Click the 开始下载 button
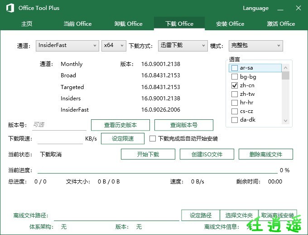The image size is (308, 235). [148, 154]
